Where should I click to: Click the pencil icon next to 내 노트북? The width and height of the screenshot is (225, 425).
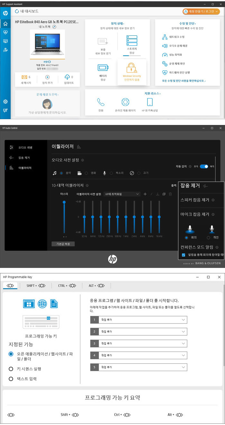(x=54, y=27)
